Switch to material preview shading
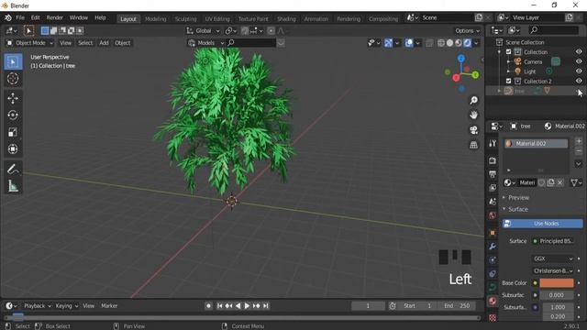 click(x=459, y=43)
